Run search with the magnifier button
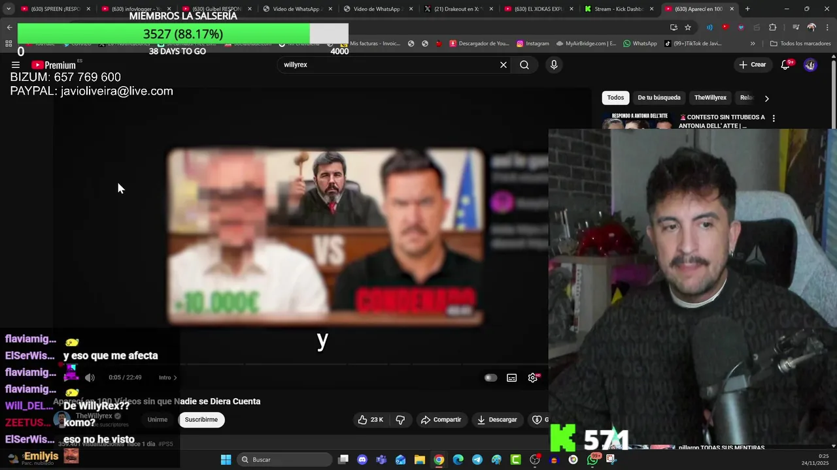Viewport: 837px width, 470px height. point(524,65)
